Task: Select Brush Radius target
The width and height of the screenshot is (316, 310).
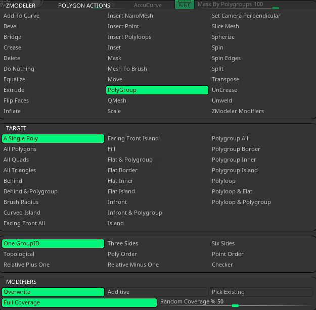Action: 21,202
